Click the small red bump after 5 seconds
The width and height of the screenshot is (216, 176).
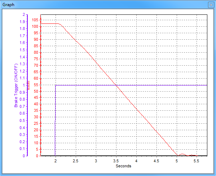(182, 155)
